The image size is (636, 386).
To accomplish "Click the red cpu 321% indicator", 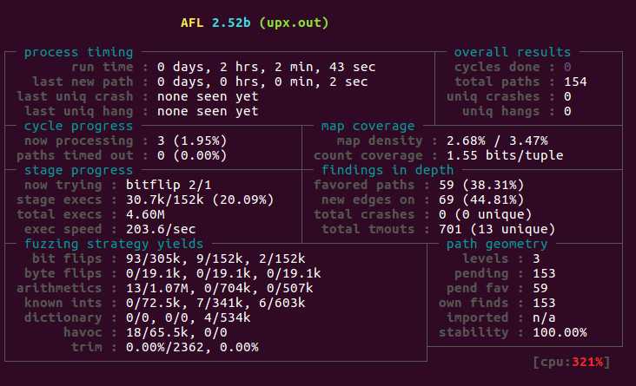I will point(572,361).
